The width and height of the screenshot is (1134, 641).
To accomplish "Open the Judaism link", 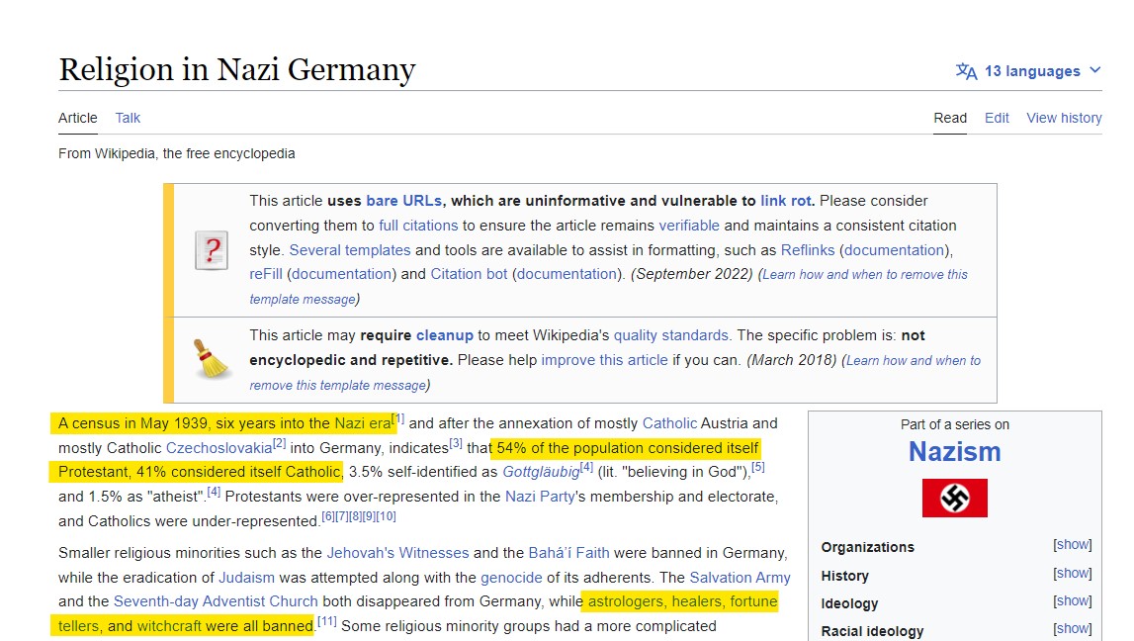I will tap(246, 578).
